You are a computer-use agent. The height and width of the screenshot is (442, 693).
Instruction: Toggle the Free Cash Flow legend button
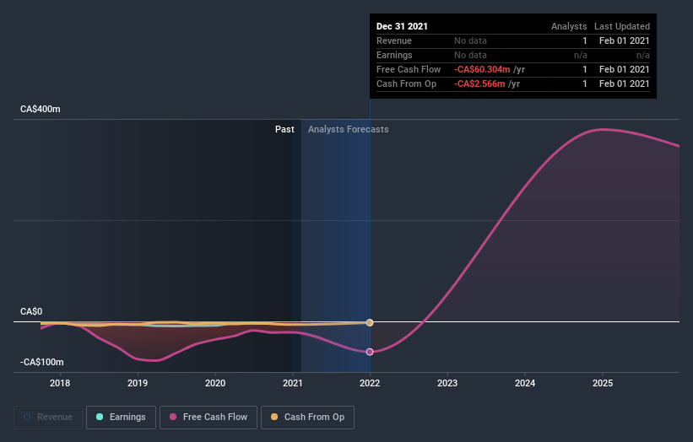coord(208,418)
